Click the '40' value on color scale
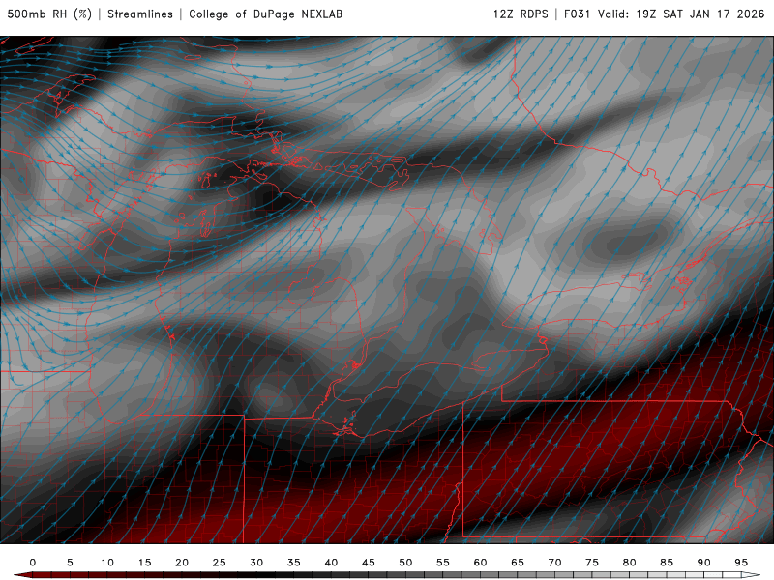774x580 pixels. click(x=331, y=563)
